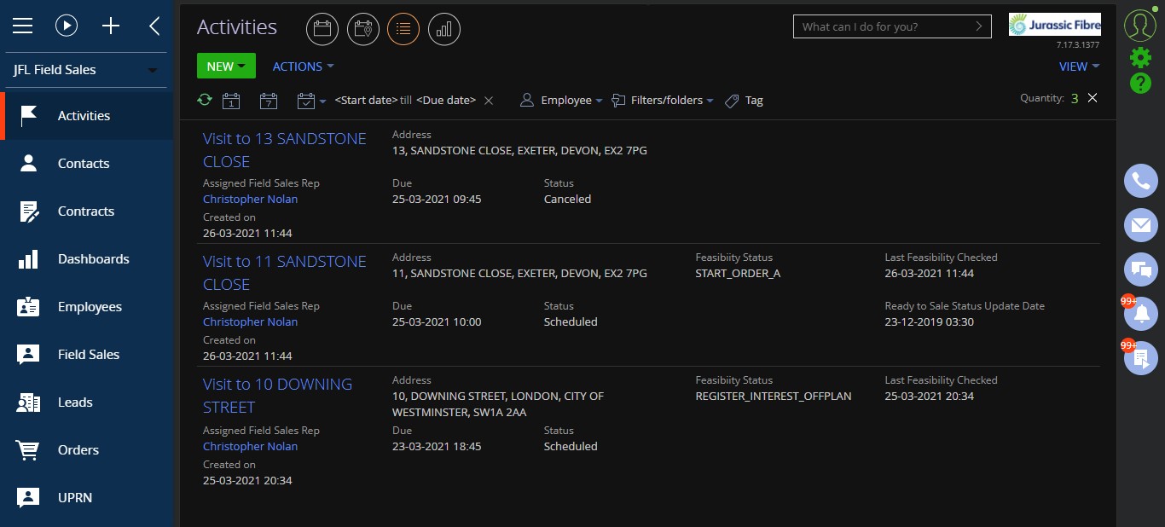Open the analytics chart view icon
The image size is (1165, 527).
(444, 29)
